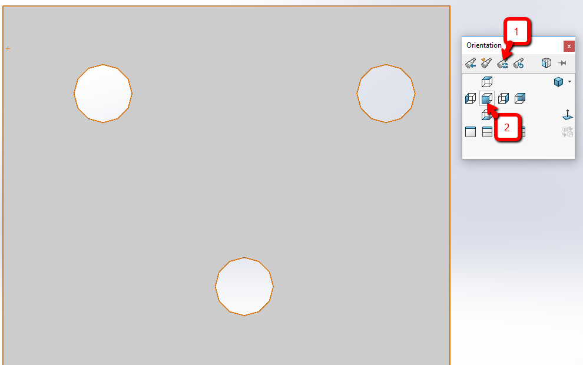The height and width of the screenshot is (365, 583).
Task: Switch to Two View Horizontal layout
Action: click(x=487, y=132)
